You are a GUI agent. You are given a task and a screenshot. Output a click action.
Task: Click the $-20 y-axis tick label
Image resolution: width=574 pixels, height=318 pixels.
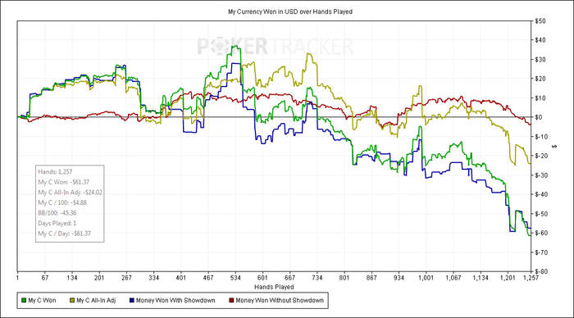tap(541, 156)
